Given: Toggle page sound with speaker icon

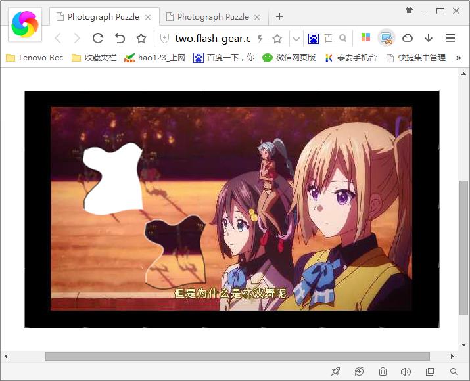Looking at the screenshot, I should pyautogui.click(x=406, y=372).
